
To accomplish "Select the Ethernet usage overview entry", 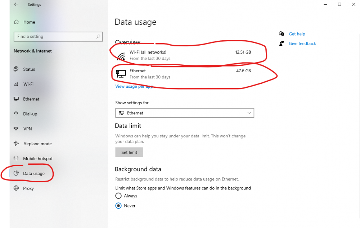I will pyautogui.click(x=184, y=74).
